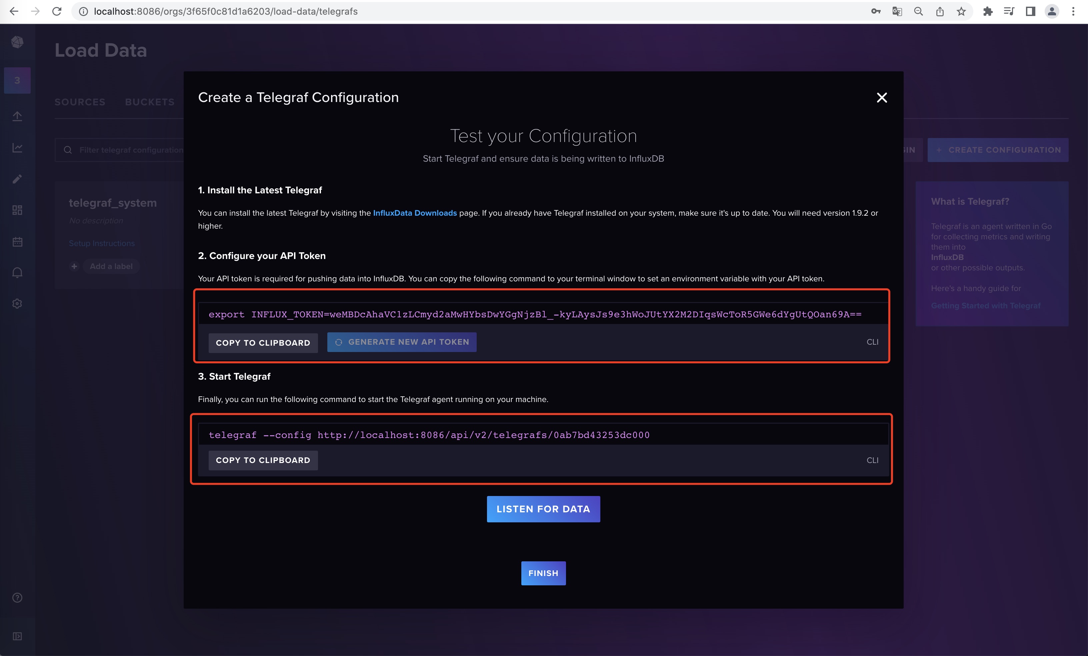Copy the telegraf --config command to clipboard
1088x656 pixels.
click(263, 460)
